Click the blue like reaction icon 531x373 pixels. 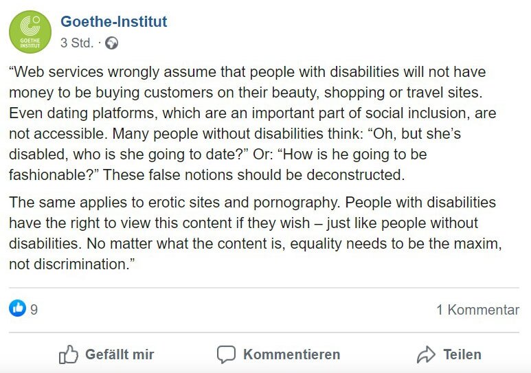click(17, 309)
